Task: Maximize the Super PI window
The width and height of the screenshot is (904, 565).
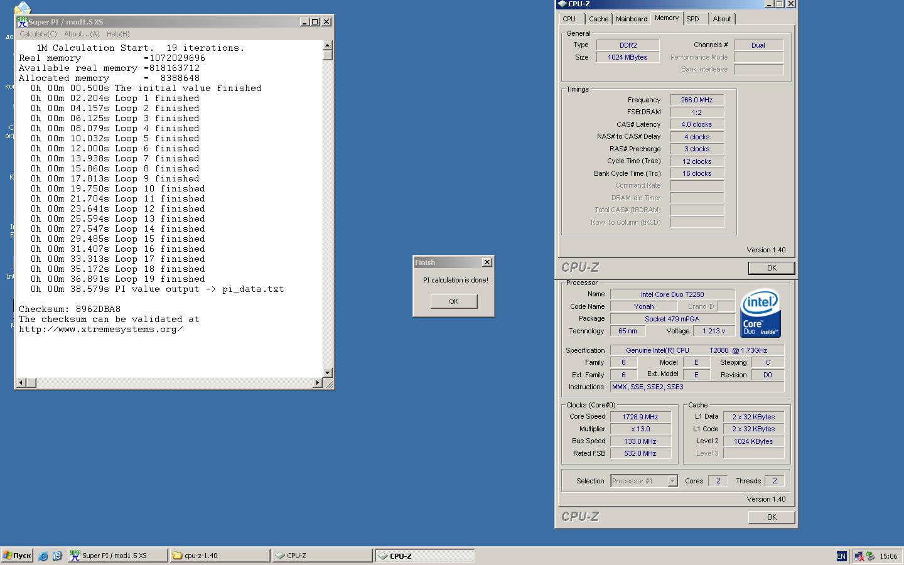Action: tap(315, 21)
